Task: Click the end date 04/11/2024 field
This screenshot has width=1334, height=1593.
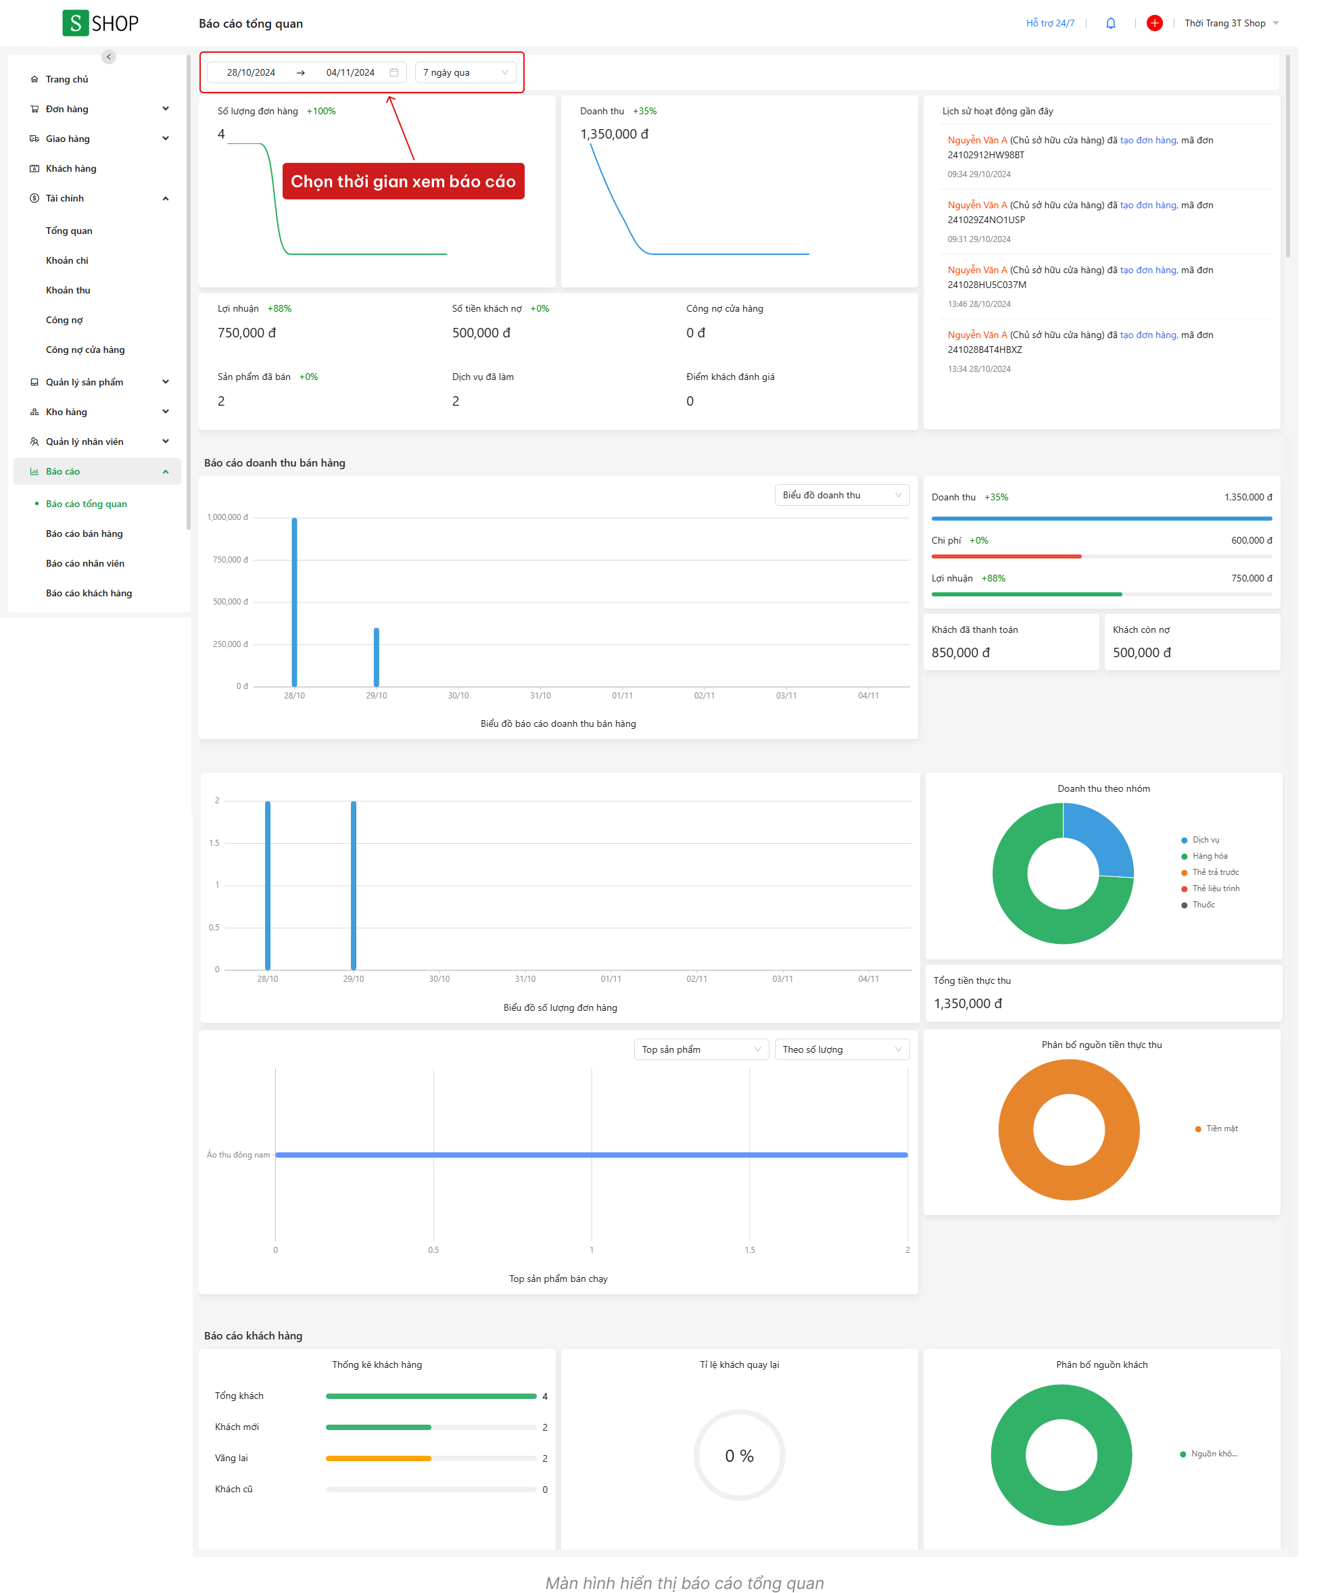Action: click(350, 73)
